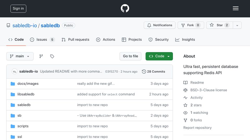
Task: Open the sb folder name
Action: [x=19, y=116]
